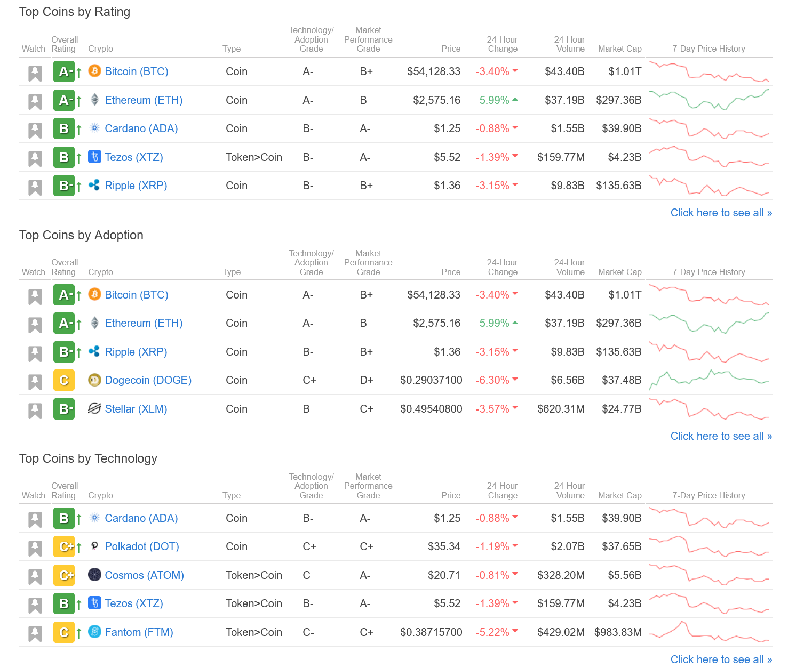Viewport: 812px width, 668px height.
Task: Click Stellar logo icon
Action: click(x=94, y=408)
